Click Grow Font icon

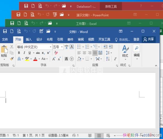54,59
